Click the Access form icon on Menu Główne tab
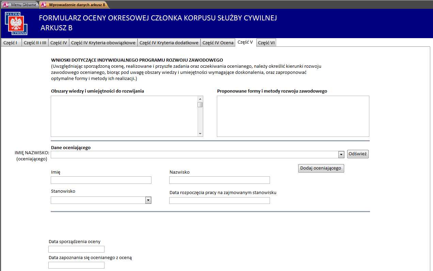The width and height of the screenshot is (433, 271). click(x=5, y=5)
